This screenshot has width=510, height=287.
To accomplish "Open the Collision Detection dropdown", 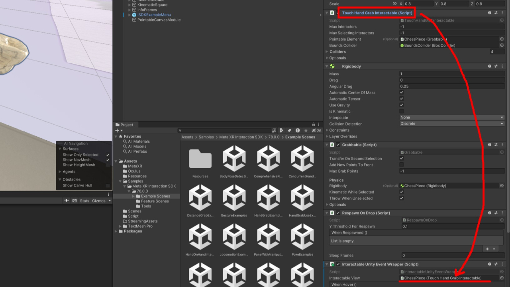I will [x=452, y=124].
